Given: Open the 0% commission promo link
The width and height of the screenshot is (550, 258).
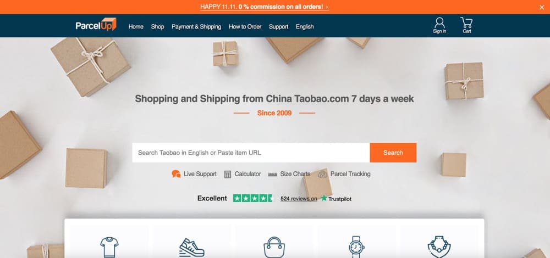Looking at the screenshot, I should pyautogui.click(x=265, y=7).
